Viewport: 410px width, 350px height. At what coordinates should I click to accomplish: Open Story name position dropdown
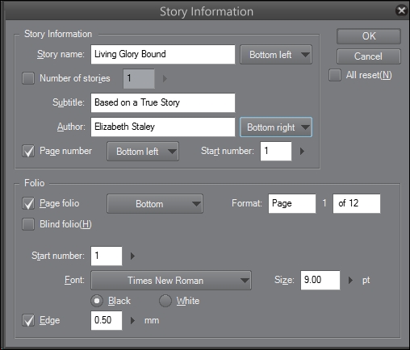[x=276, y=55]
